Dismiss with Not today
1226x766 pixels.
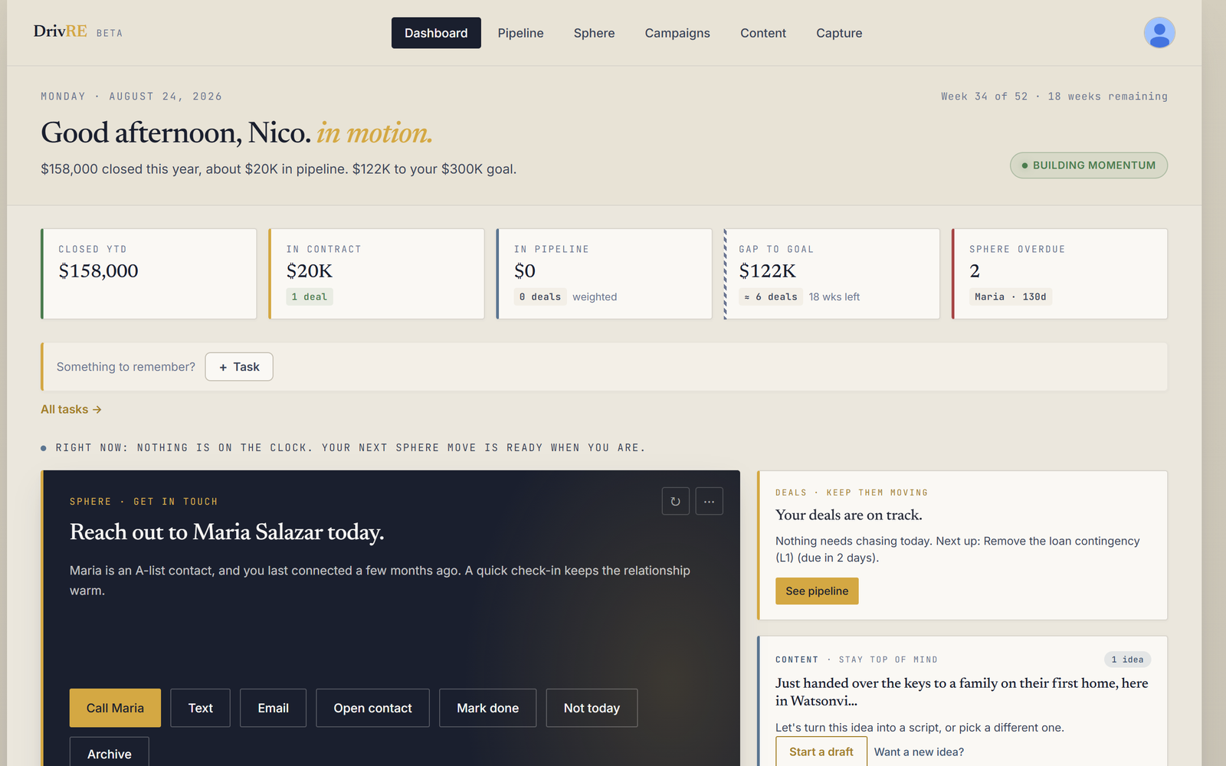(592, 708)
